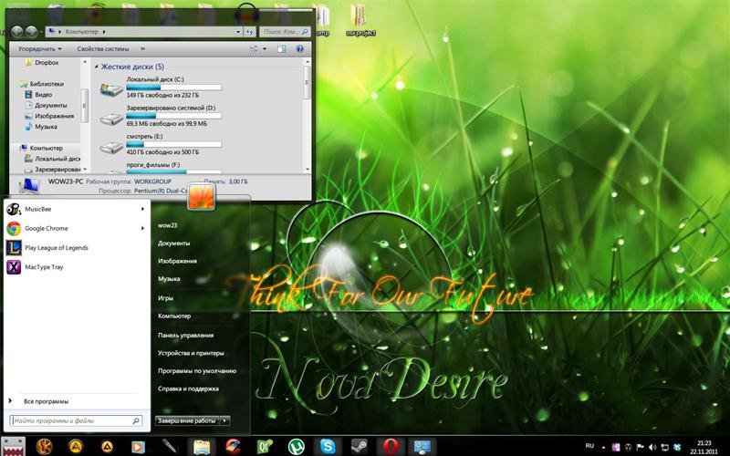The image size is (730, 456).
Task: Select Локальный диск (C:) usage bar
Action: (x=174, y=87)
